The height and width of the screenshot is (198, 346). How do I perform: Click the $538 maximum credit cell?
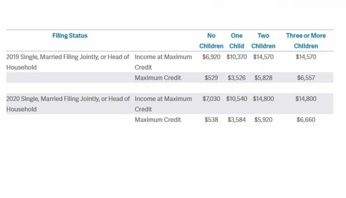tap(212, 119)
